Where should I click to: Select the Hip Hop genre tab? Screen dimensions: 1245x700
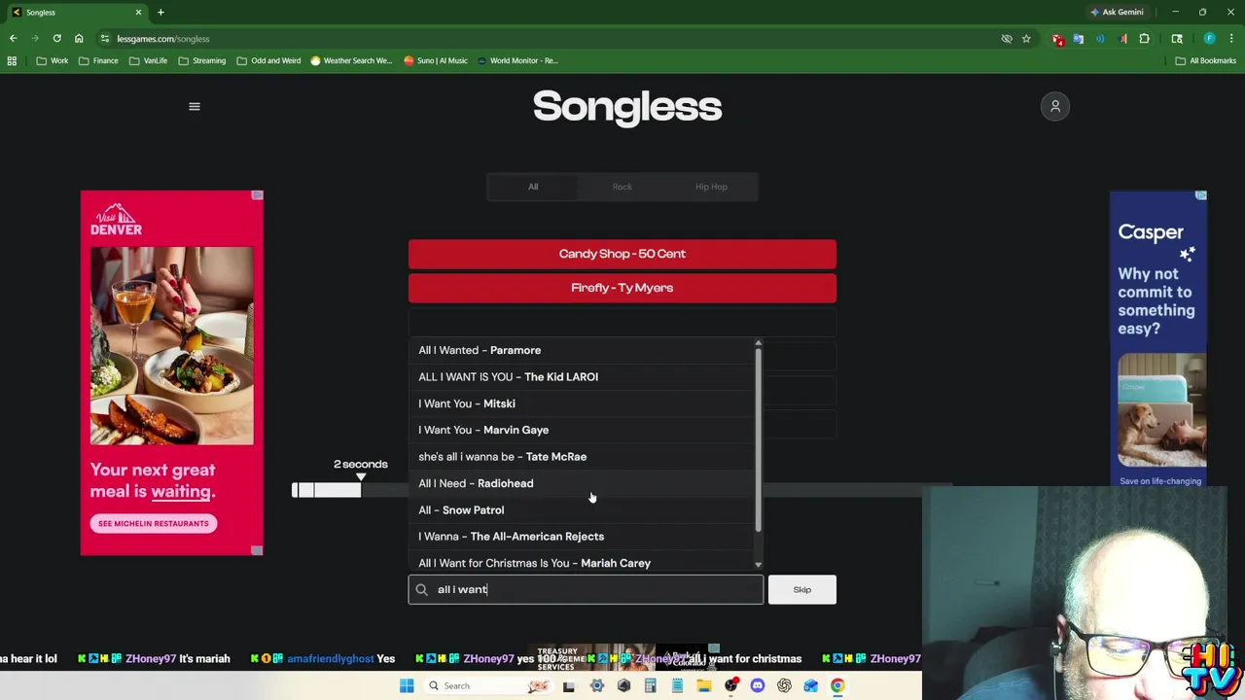[x=711, y=187]
